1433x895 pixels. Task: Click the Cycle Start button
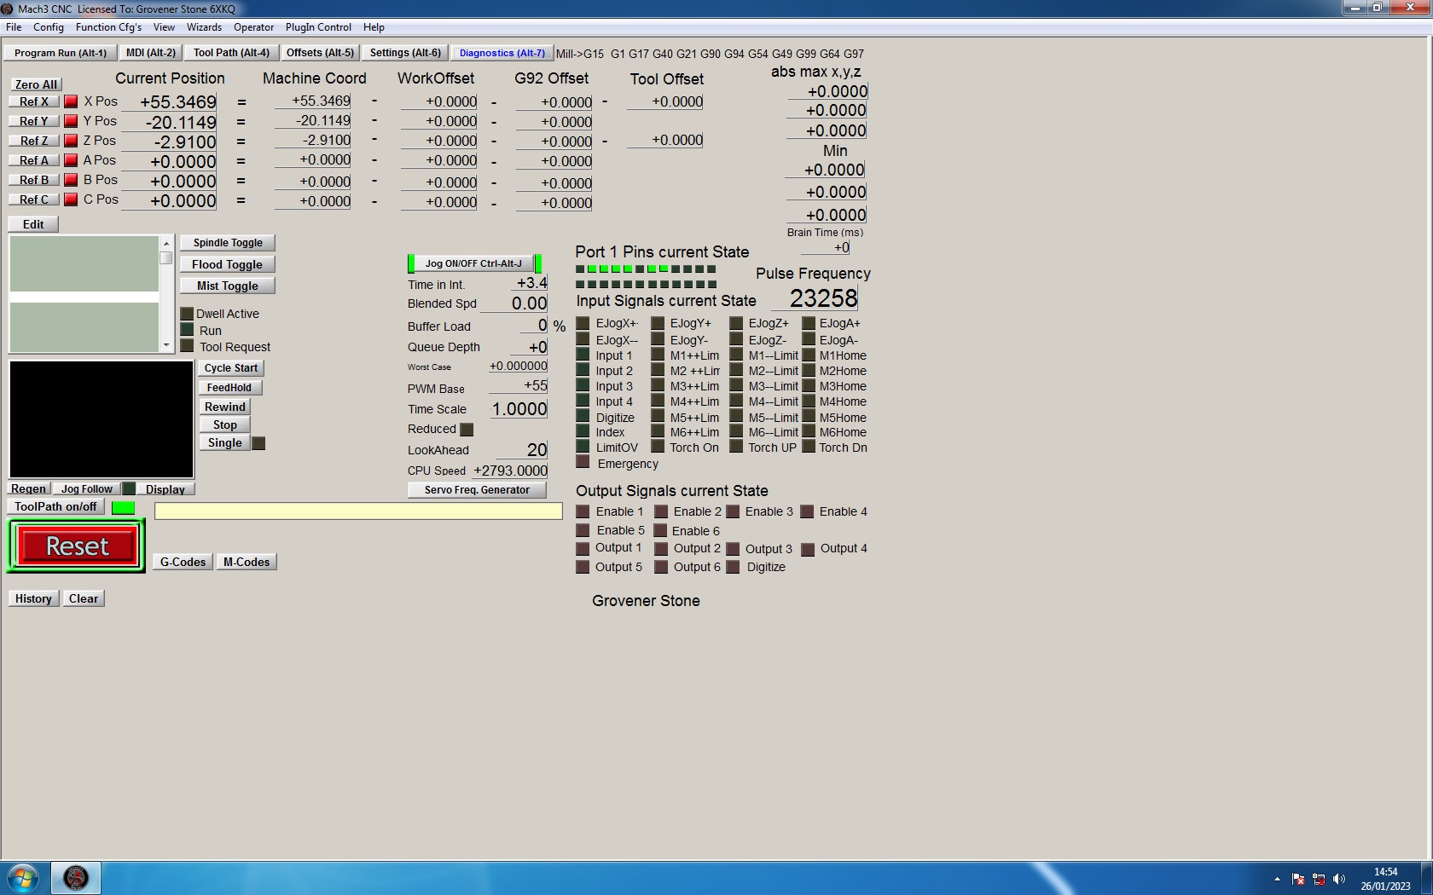coord(230,368)
